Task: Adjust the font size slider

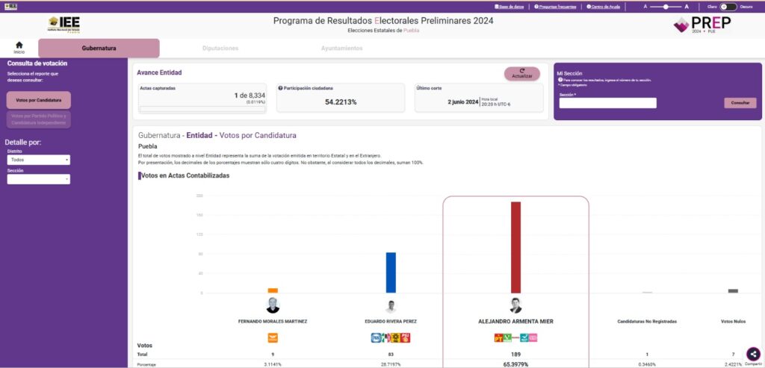Action: pos(664,7)
